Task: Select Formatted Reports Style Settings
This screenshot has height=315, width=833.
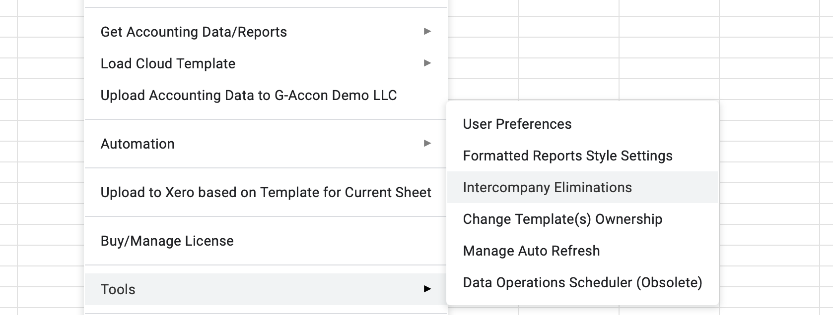Action: tap(567, 156)
